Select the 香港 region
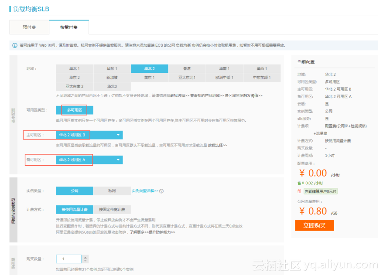This screenshot has height=276, width=383. point(187,68)
